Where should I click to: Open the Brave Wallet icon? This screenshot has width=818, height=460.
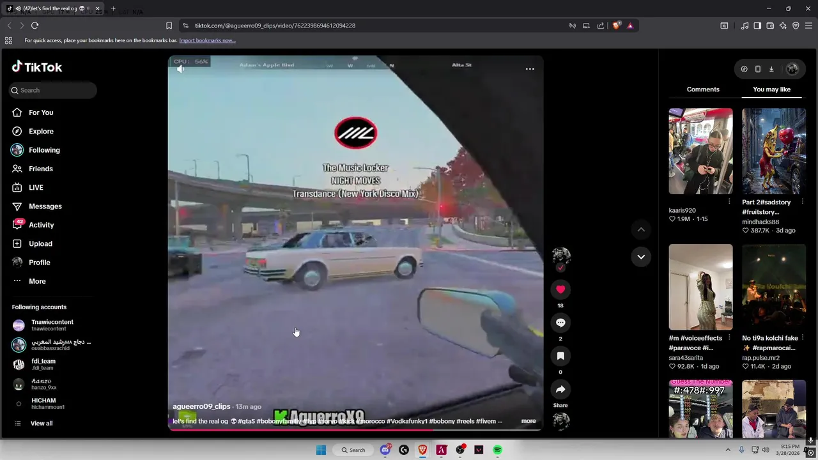coord(770,26)
